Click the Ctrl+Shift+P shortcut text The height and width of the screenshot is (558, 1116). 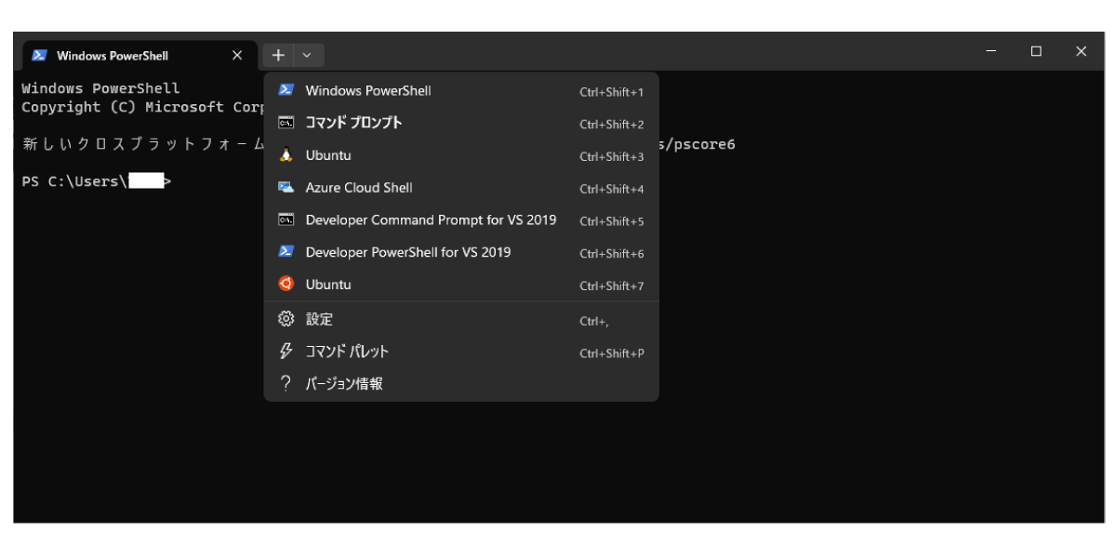tap(612, 353)
